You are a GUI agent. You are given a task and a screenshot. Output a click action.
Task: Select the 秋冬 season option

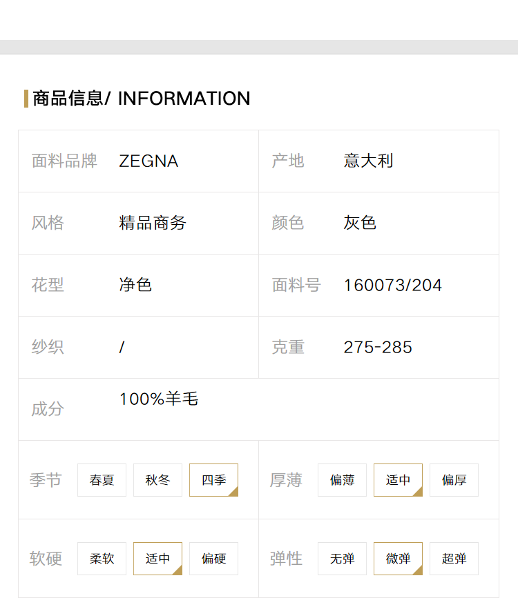pos(157,480)
